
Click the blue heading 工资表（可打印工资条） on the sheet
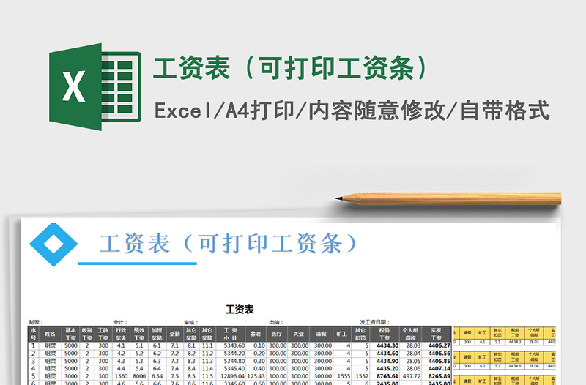click(x=228, y=244)
